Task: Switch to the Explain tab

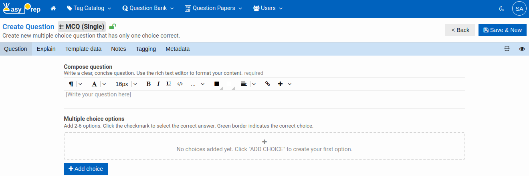Action: 46,49
